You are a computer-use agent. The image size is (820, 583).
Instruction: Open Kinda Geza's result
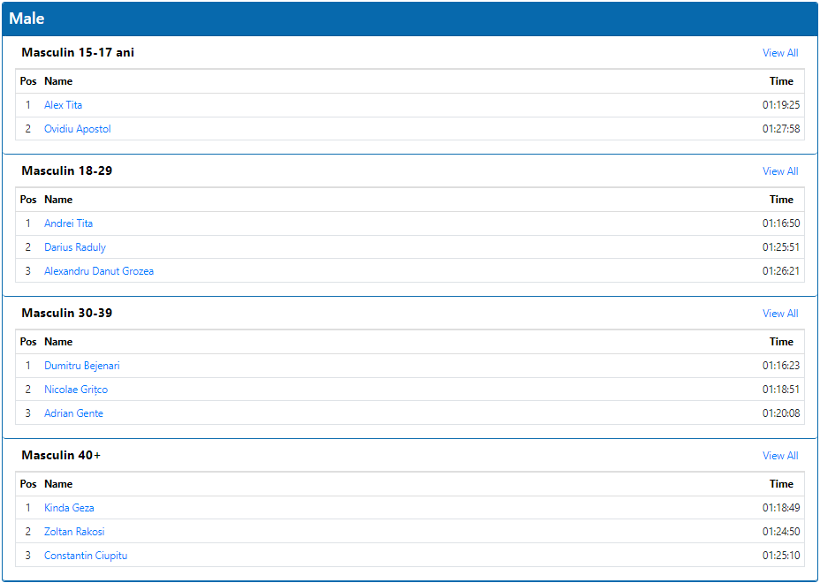[69, 508]
